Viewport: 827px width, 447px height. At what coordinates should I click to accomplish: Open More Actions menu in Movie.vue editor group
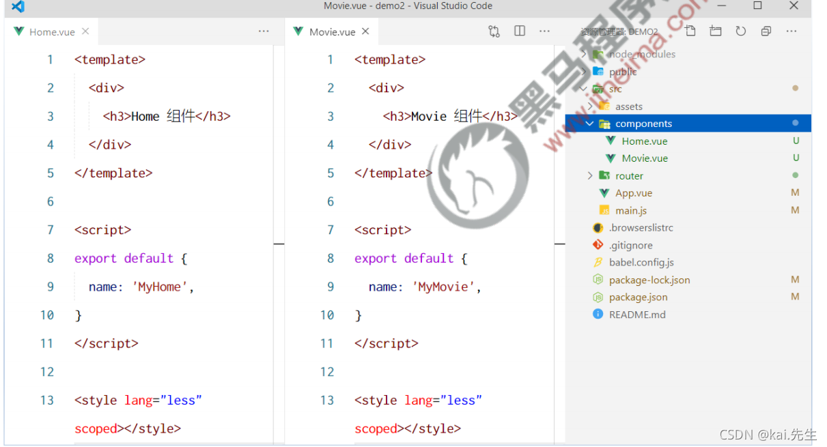coord(544,31)
